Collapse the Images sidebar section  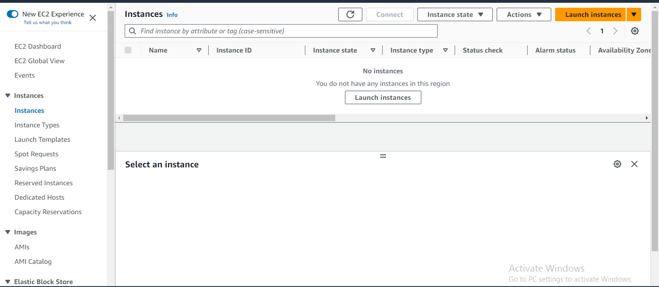[x=8, y=232]
